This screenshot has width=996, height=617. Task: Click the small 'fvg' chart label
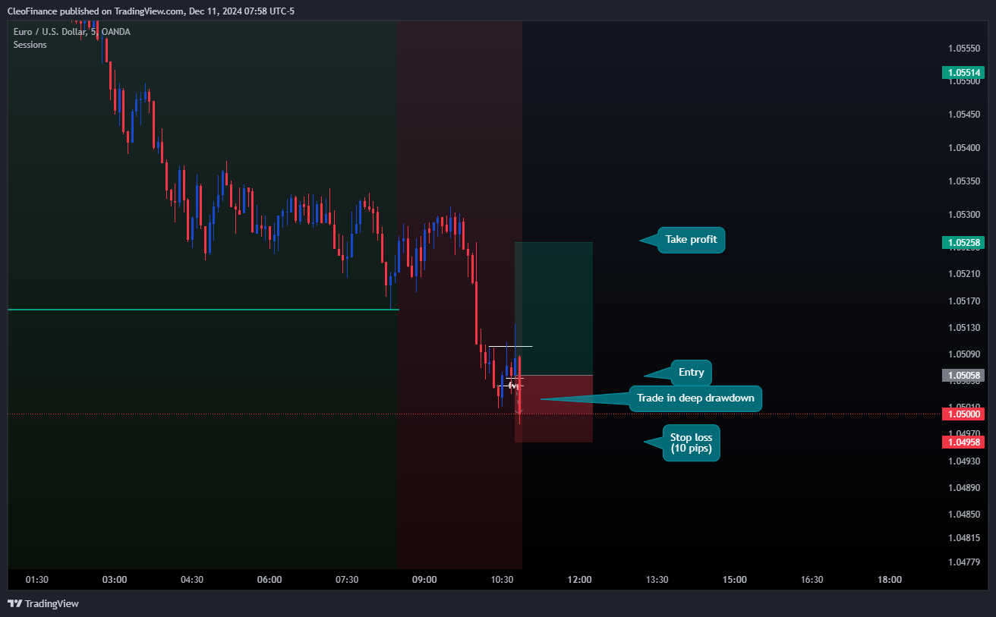pyautogui.click(x=513, y=386)
